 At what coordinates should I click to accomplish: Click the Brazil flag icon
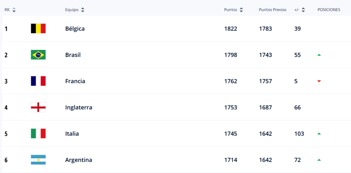pyautogui.click(x=38, y=55)
